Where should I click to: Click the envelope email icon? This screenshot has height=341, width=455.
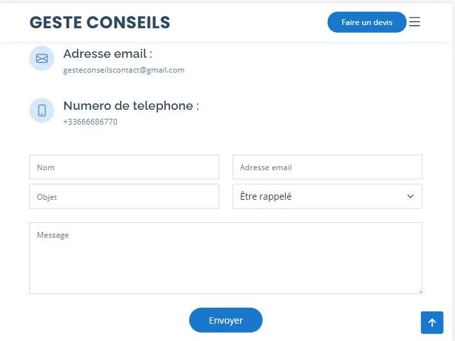click(42, 58)
